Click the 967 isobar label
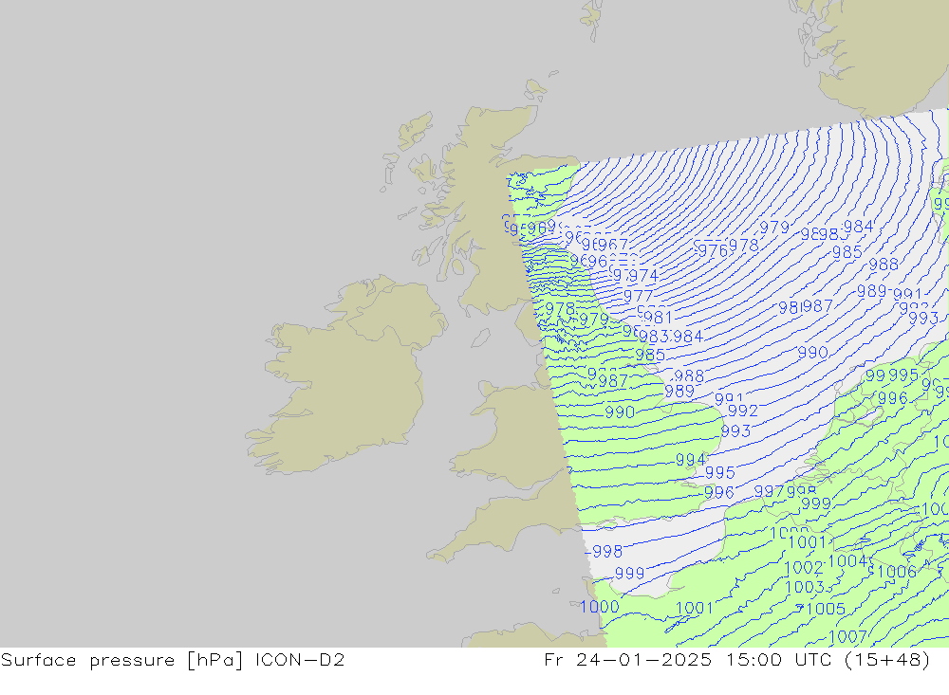Viewport: 949px width, 695px height. tap(613, 245)
